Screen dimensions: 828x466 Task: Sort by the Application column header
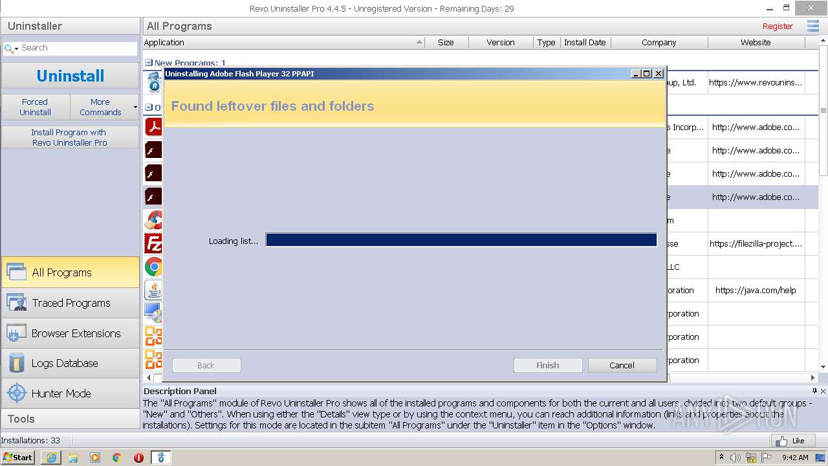coord(283,42)
